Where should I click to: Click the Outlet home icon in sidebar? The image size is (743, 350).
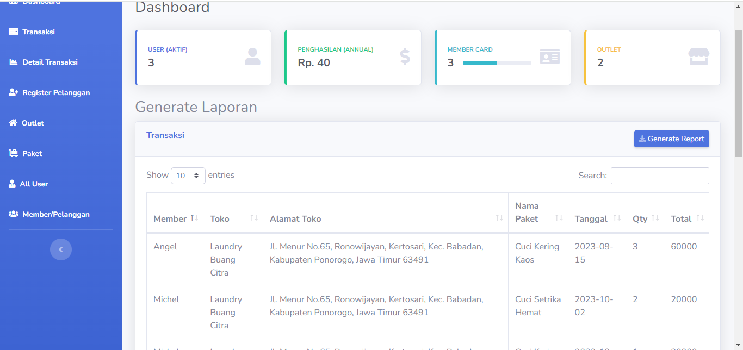pyautogui.click(x=13, y=123)
